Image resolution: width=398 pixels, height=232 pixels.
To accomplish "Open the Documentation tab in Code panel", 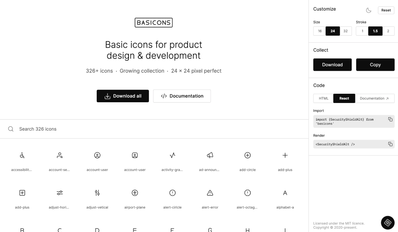I will 374,98.
